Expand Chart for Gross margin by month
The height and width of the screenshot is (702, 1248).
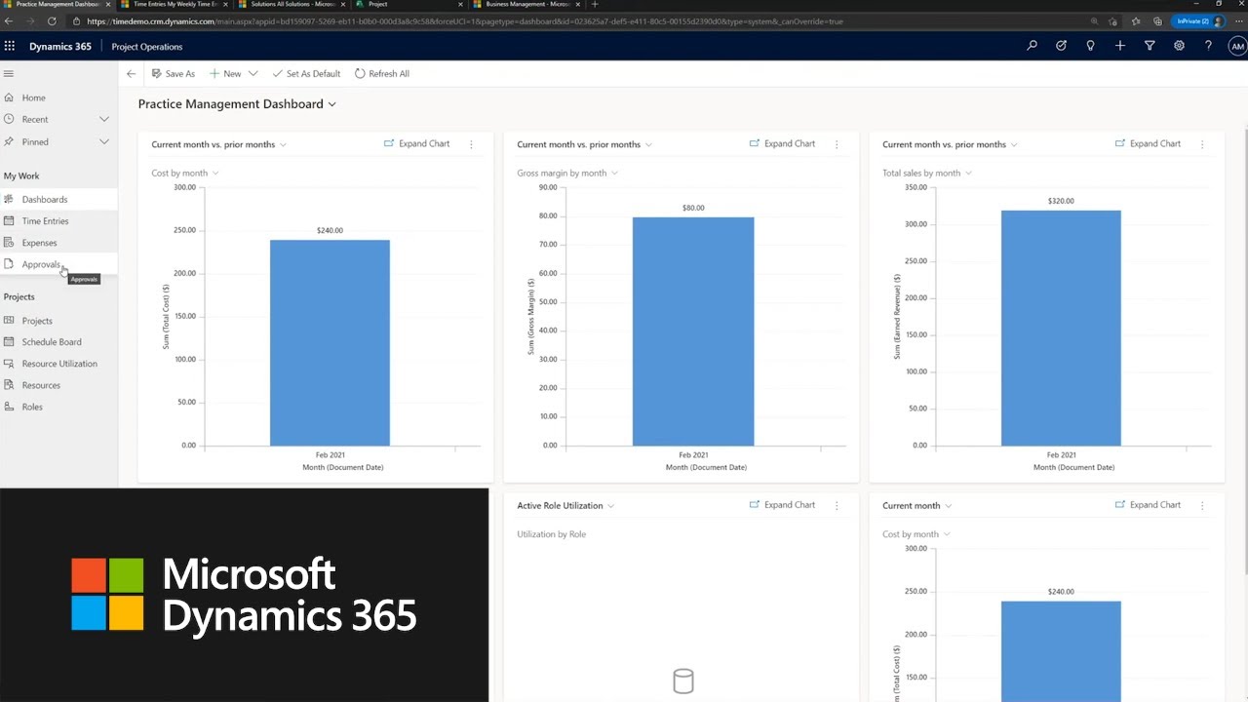click(782, 143)
